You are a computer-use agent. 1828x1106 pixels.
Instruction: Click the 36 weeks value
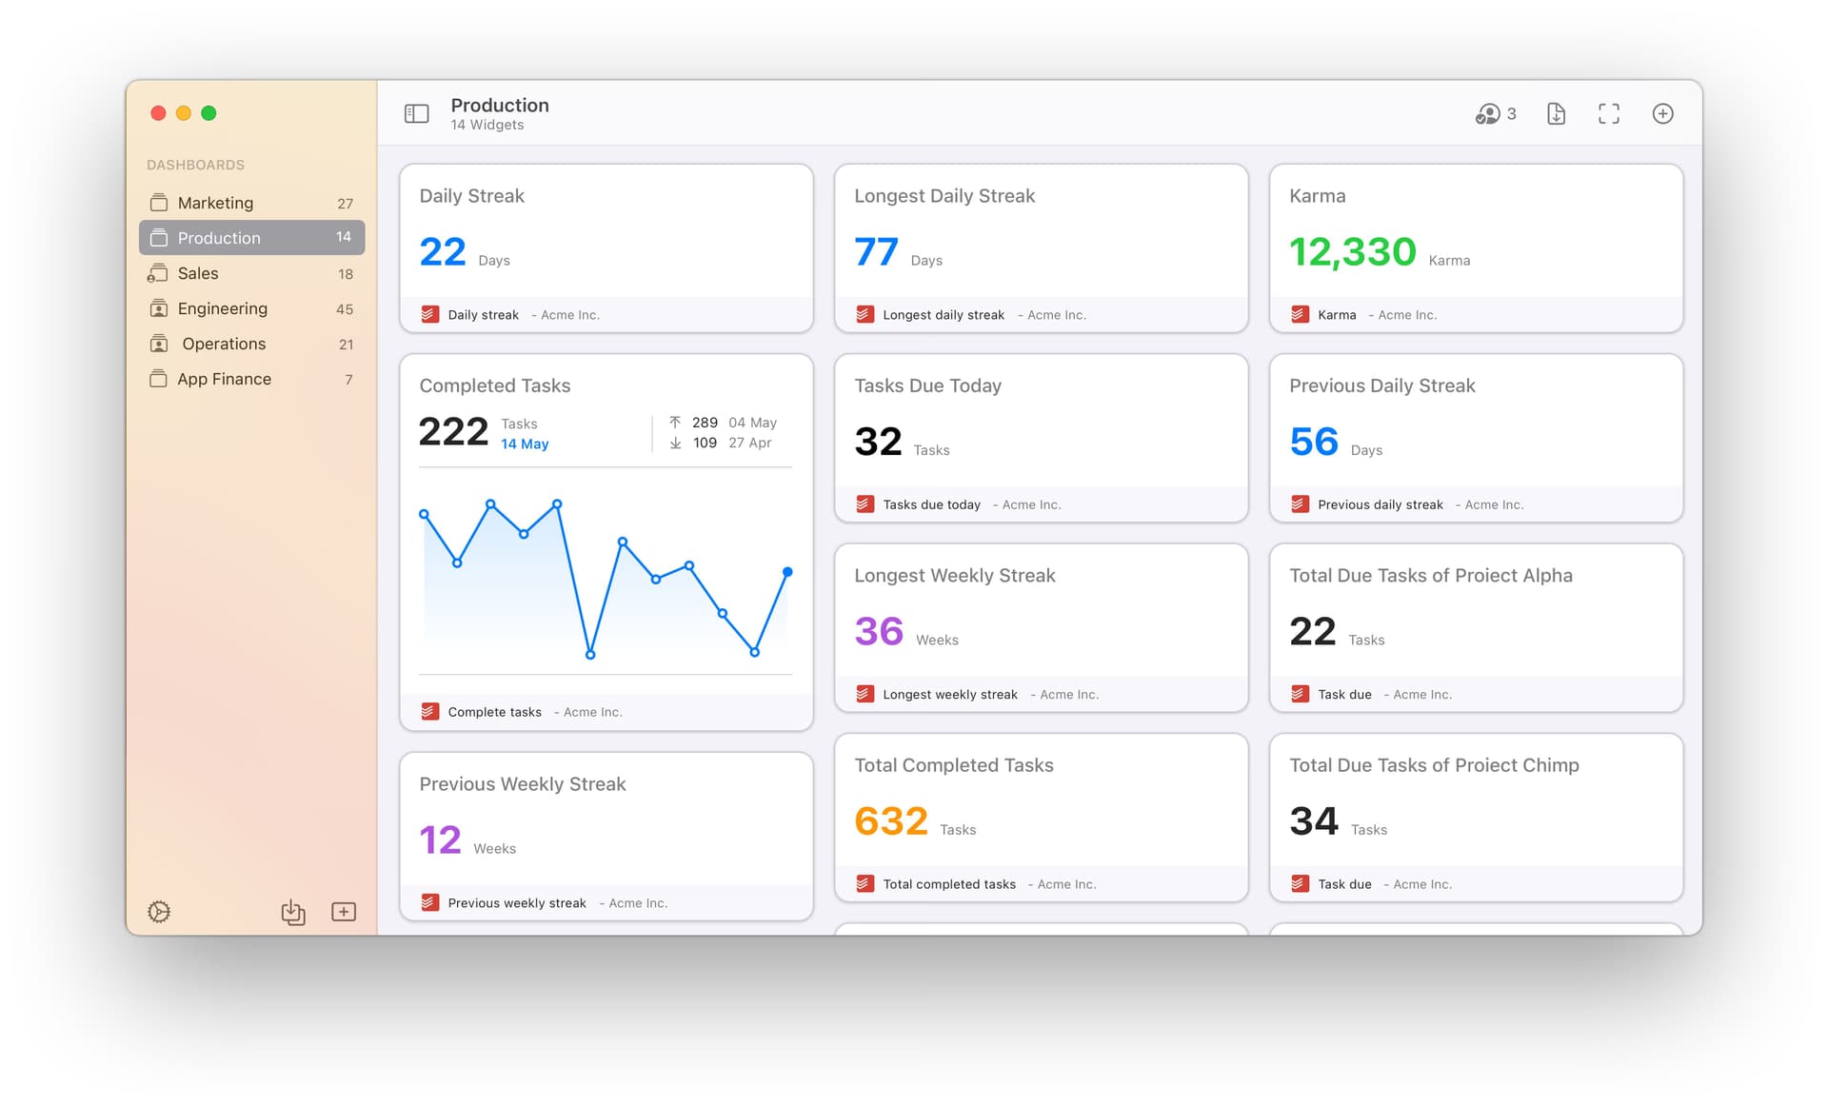pos(879,631)
